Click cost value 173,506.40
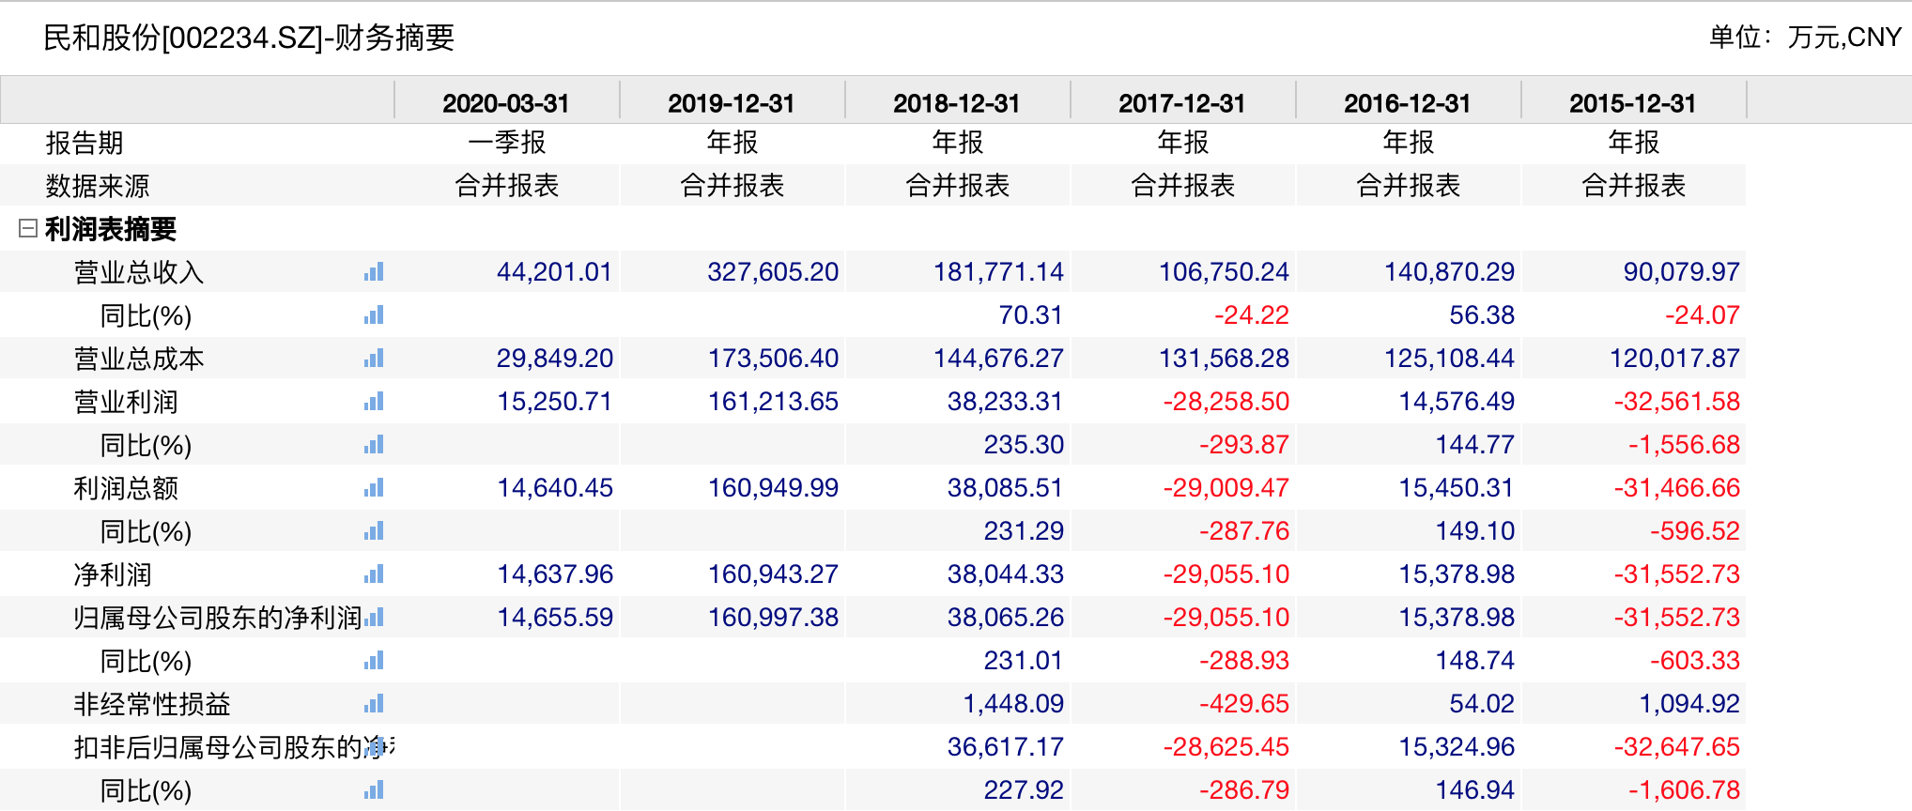1912x811 pixels. pyautogui.click(x=773, y=359)
